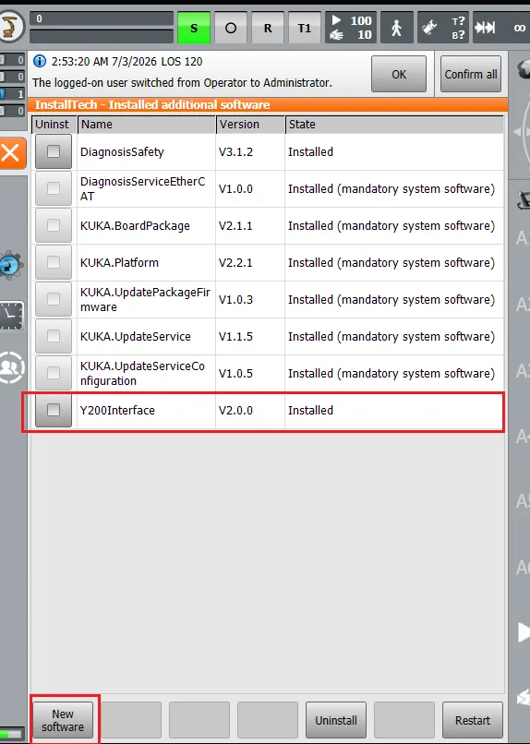Close window with orange X button
The image size is (530, 744).
pos(11,153)
